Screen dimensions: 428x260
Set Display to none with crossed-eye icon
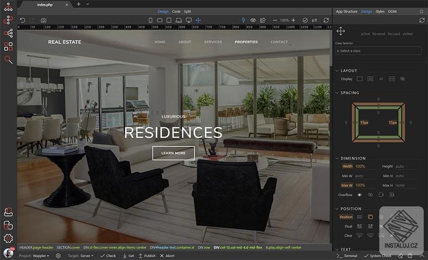tap(403, 79)
